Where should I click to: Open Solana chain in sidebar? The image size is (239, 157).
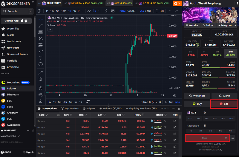point(17,88)
